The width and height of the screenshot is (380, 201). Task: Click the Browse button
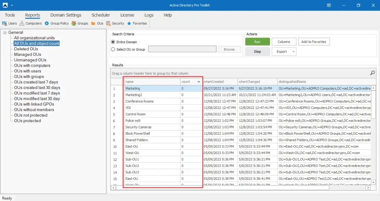pos(229,49)
